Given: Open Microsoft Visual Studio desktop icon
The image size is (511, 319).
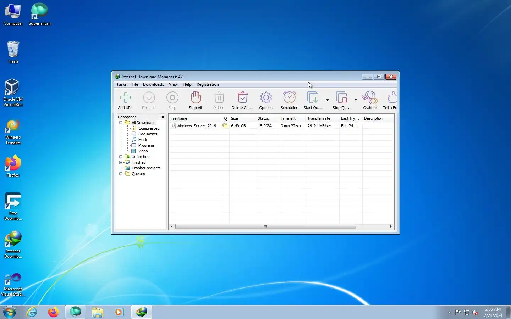Looking at the screenshot, I should click(x=13, y=285).
